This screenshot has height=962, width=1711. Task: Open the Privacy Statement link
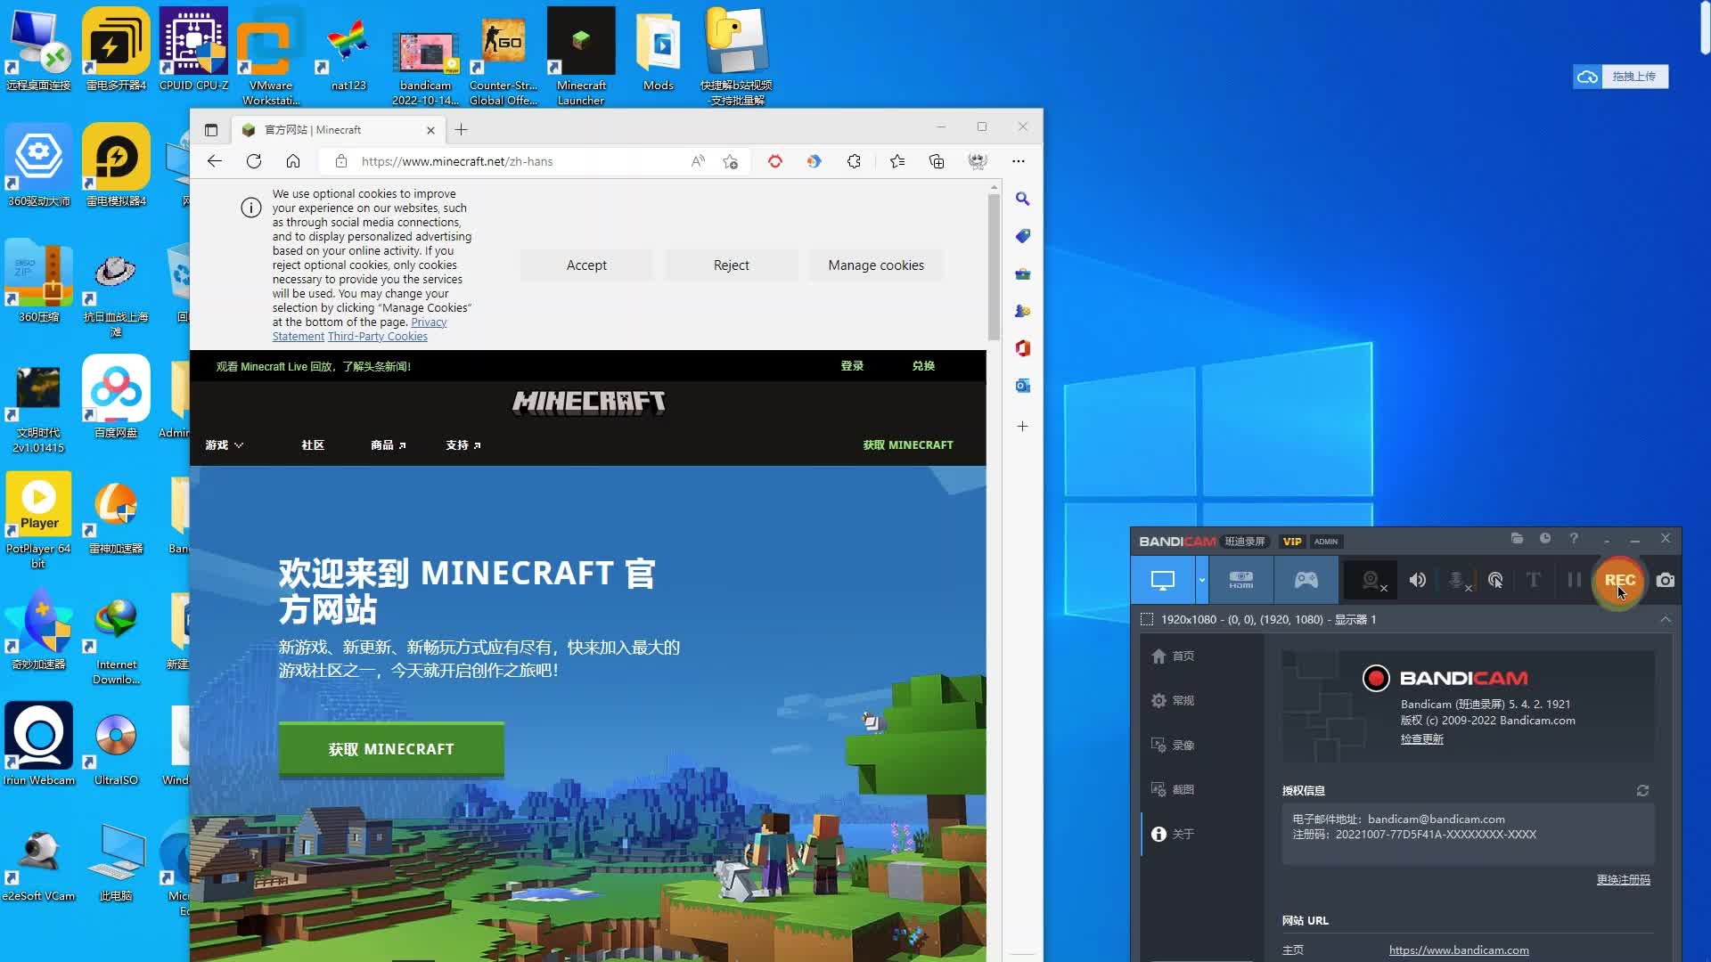coord(429,322)
